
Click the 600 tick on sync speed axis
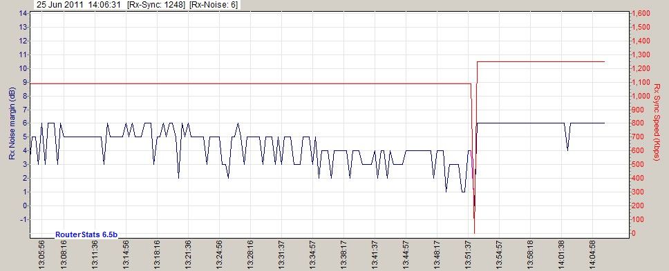[x=639, y=150]
